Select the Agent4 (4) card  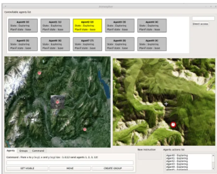[152, 26]
